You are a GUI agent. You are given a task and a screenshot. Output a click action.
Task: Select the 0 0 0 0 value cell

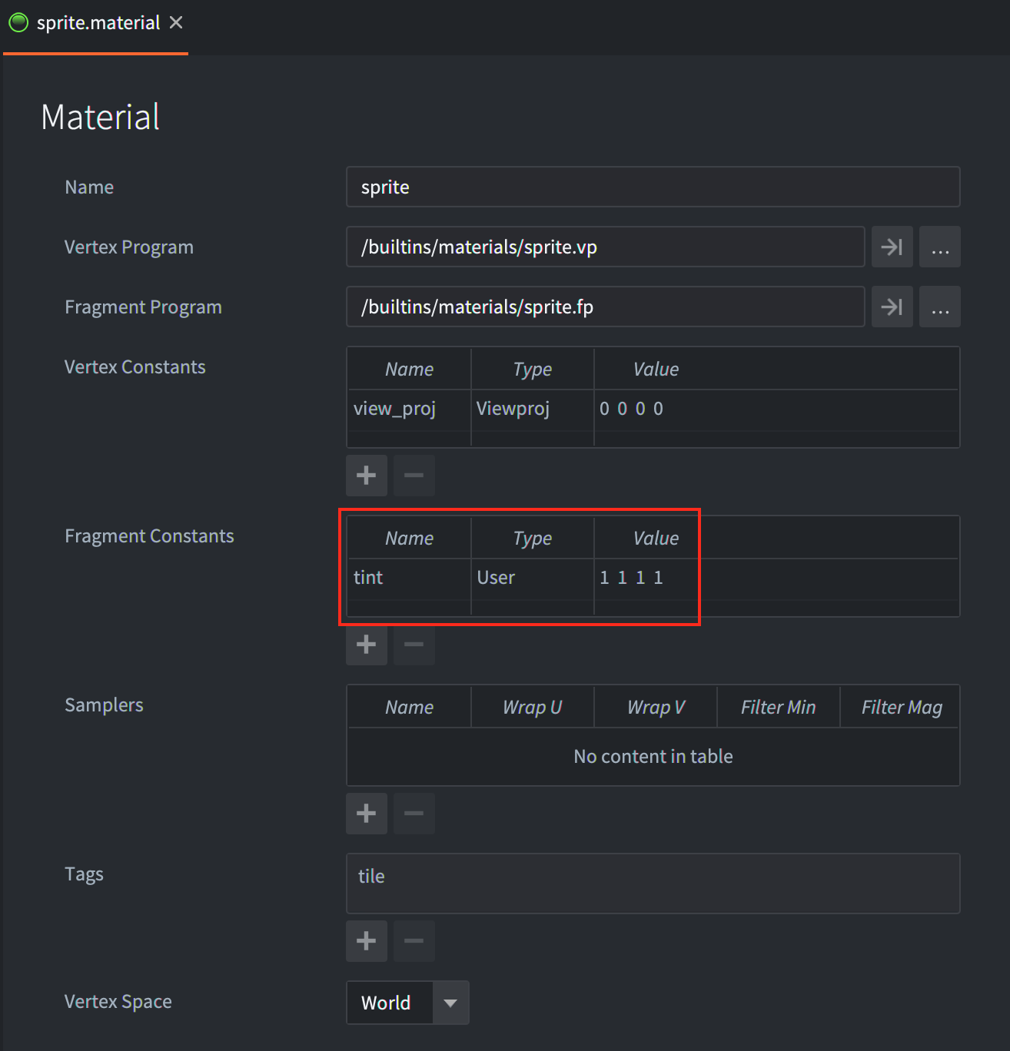click(776, 409)
